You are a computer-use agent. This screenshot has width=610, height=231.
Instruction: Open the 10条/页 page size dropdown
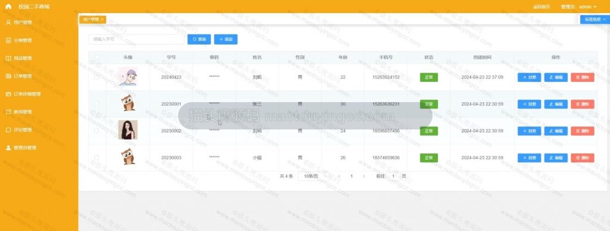[313, 176]
